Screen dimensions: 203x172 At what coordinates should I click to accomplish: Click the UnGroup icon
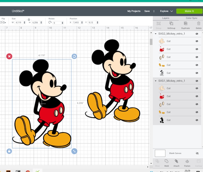coord(171,24)
